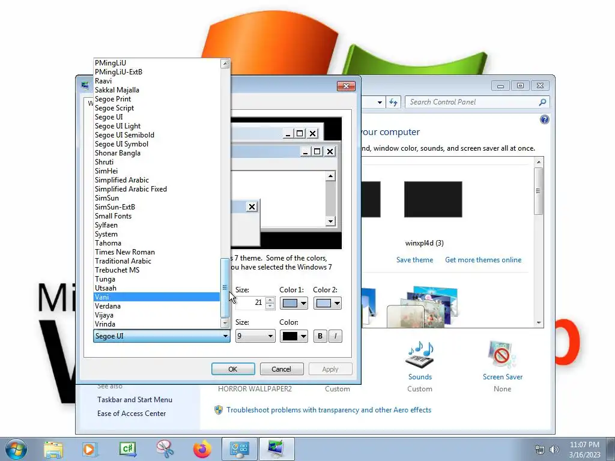Switch to Control Panel taskbar button

(x=240, y=449)
